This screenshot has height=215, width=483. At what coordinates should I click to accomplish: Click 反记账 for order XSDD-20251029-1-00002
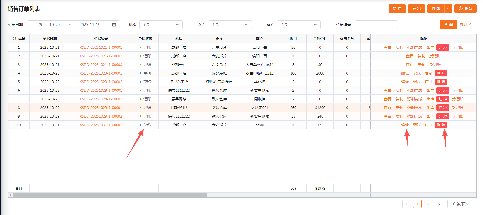coord(457,116)
